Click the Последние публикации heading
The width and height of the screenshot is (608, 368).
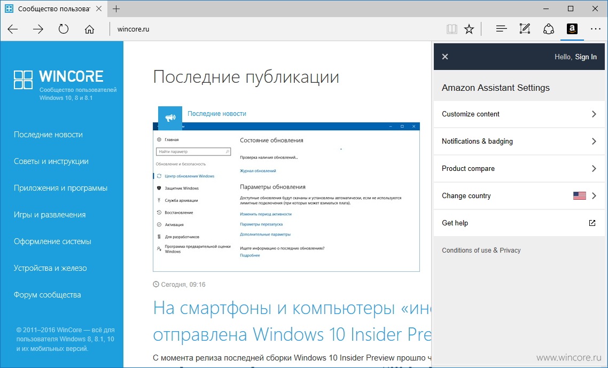(246, 77)
